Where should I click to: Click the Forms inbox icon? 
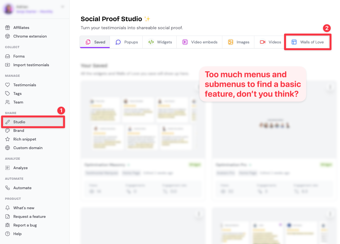point(8,56)
